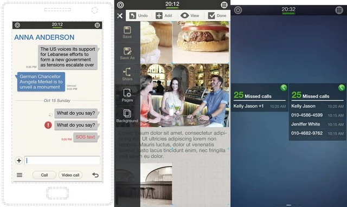Open Kelly Jason 10:20 AM entry in expanded list
The image size is (347, 207).
pyautogui.click(x=317, y=106)
